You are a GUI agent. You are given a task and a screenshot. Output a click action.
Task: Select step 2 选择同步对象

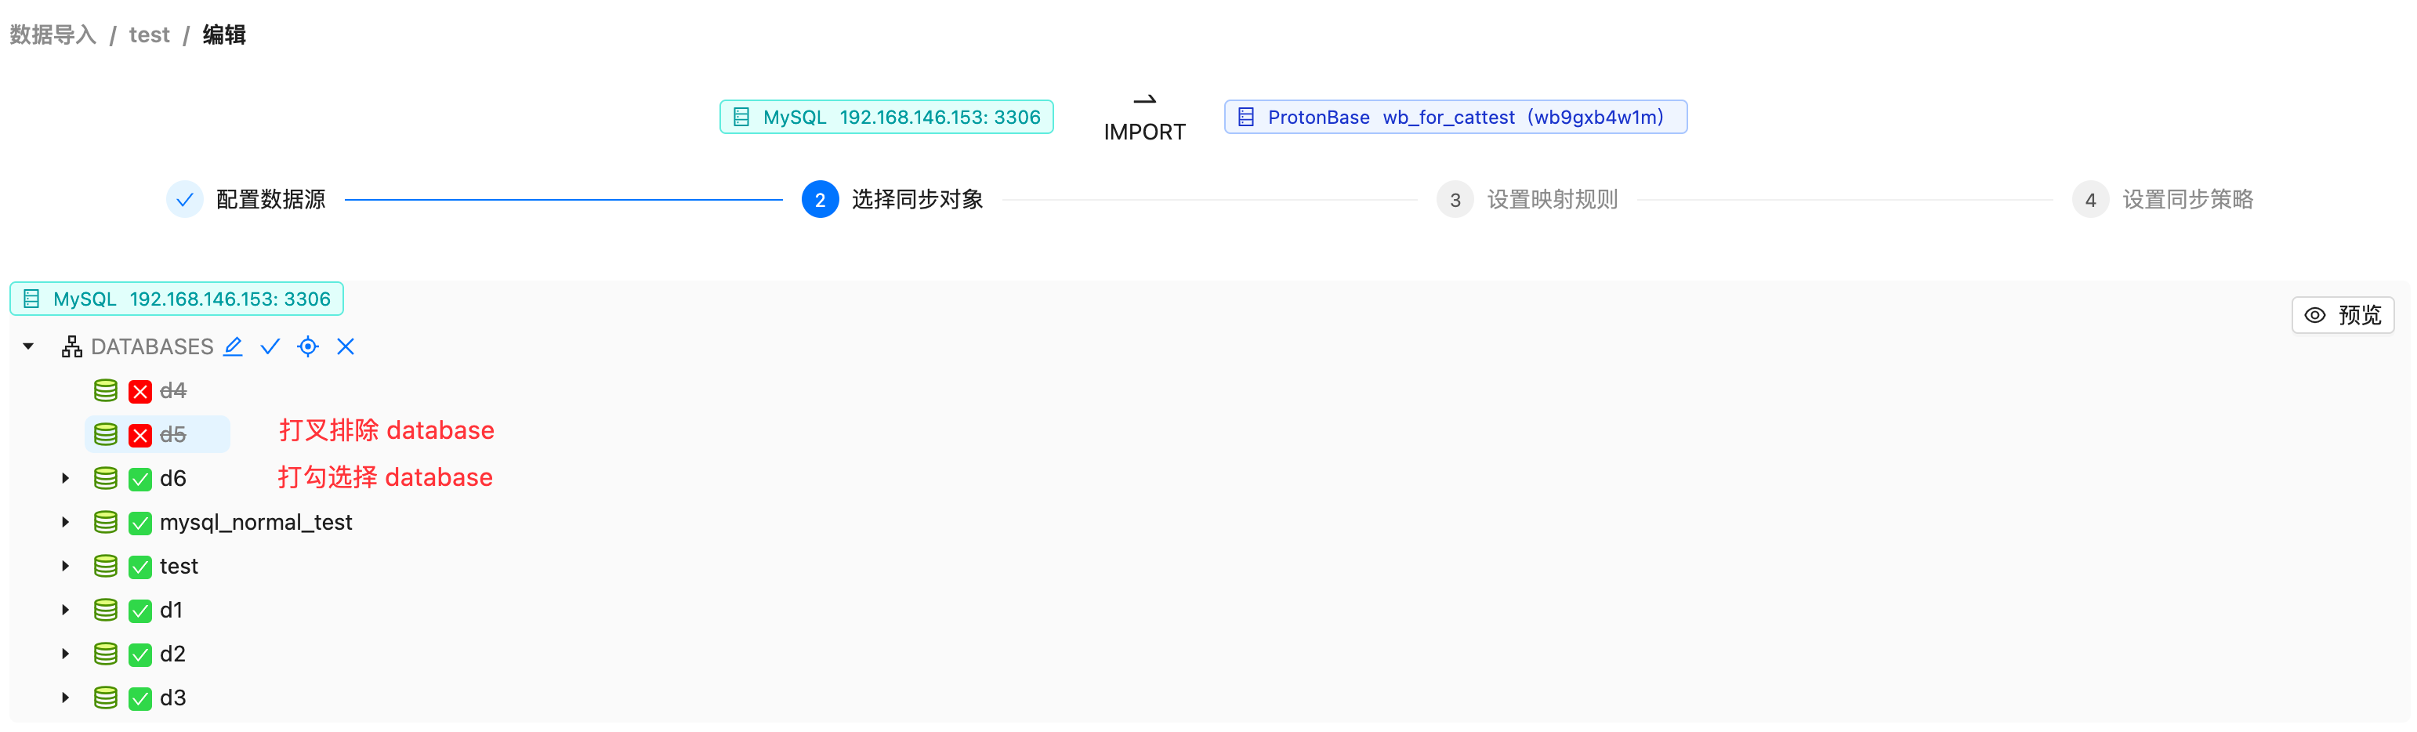[893, 199]
